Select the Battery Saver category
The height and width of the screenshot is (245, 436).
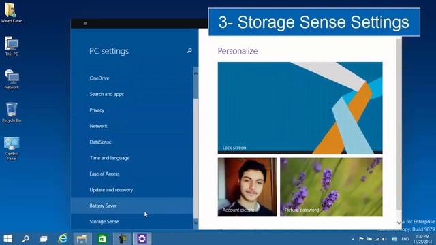click(x=131, y=206)
